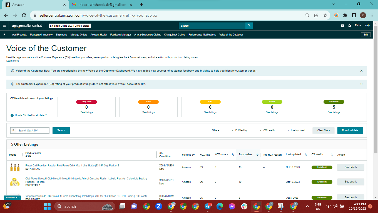
Task: See listings under the Very poor card
Action: pyautogui.click(x=86, y=112)
